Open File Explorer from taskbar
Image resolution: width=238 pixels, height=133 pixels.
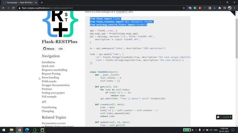[12, 130]
